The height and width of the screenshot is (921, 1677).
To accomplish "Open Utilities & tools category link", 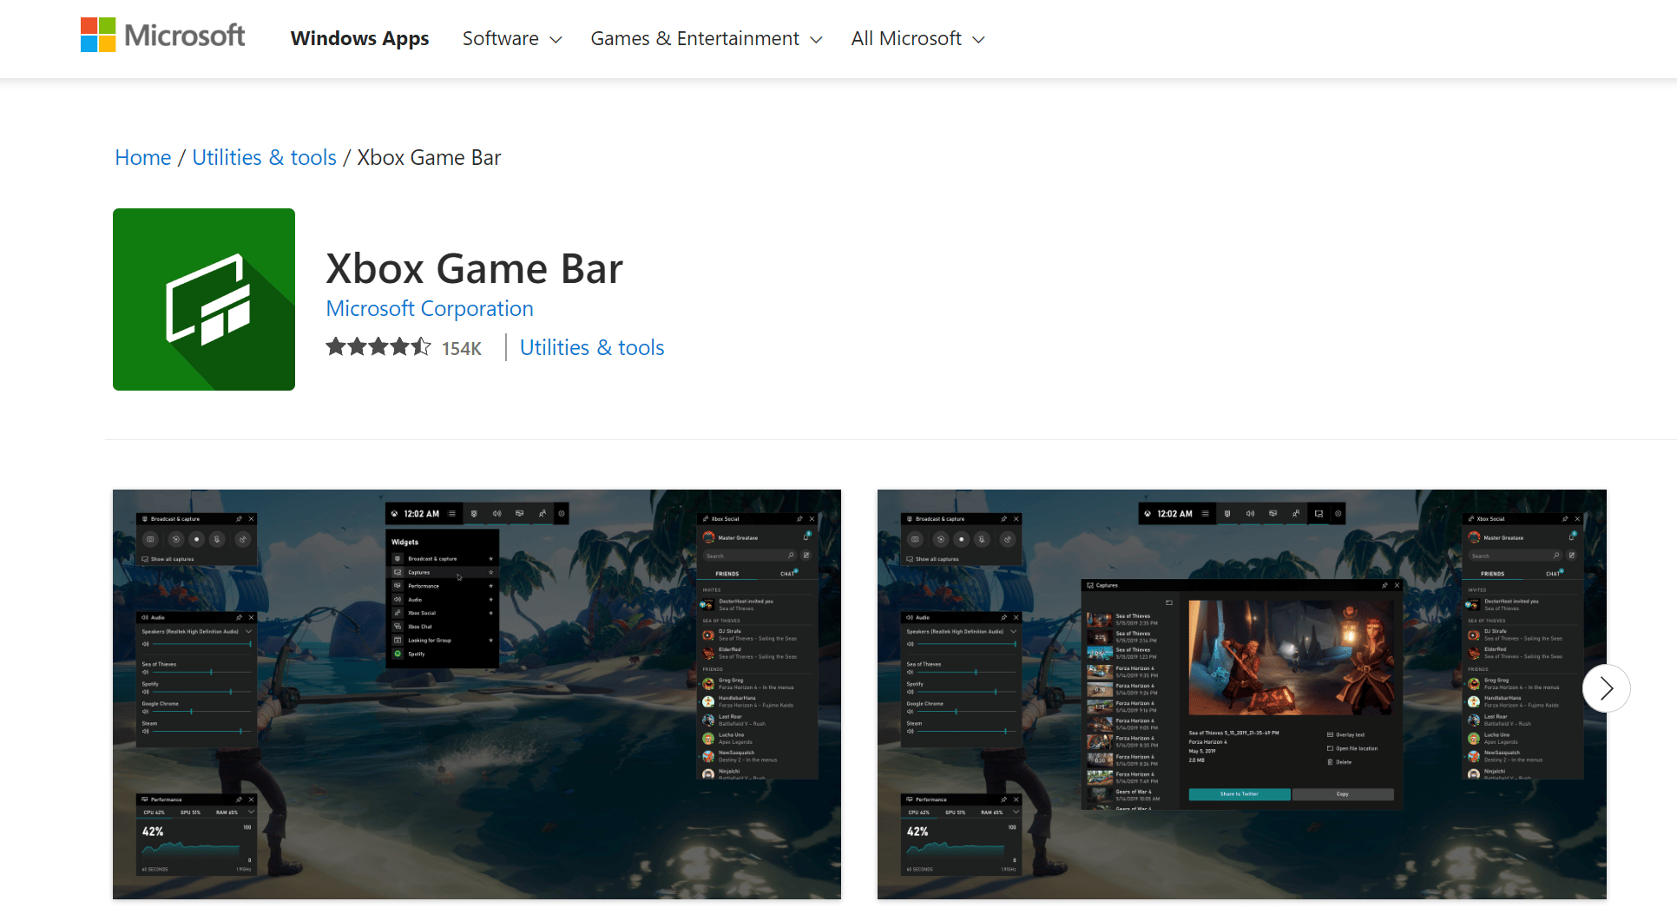I will [x=592, y=347].
